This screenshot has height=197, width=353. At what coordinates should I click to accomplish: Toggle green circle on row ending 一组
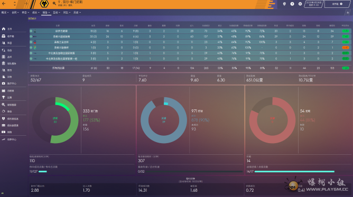(x=31, y=59)
